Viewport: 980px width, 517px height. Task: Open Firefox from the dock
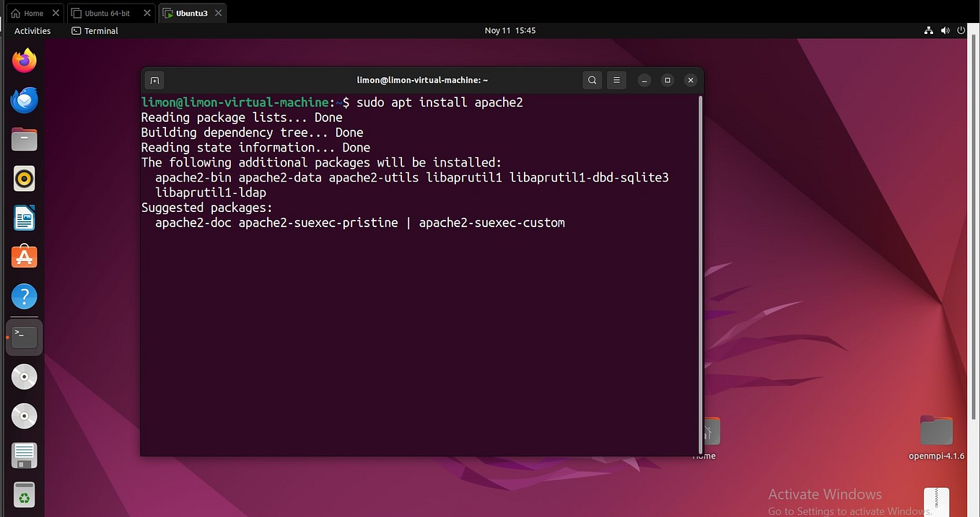(x=24, y=61)
